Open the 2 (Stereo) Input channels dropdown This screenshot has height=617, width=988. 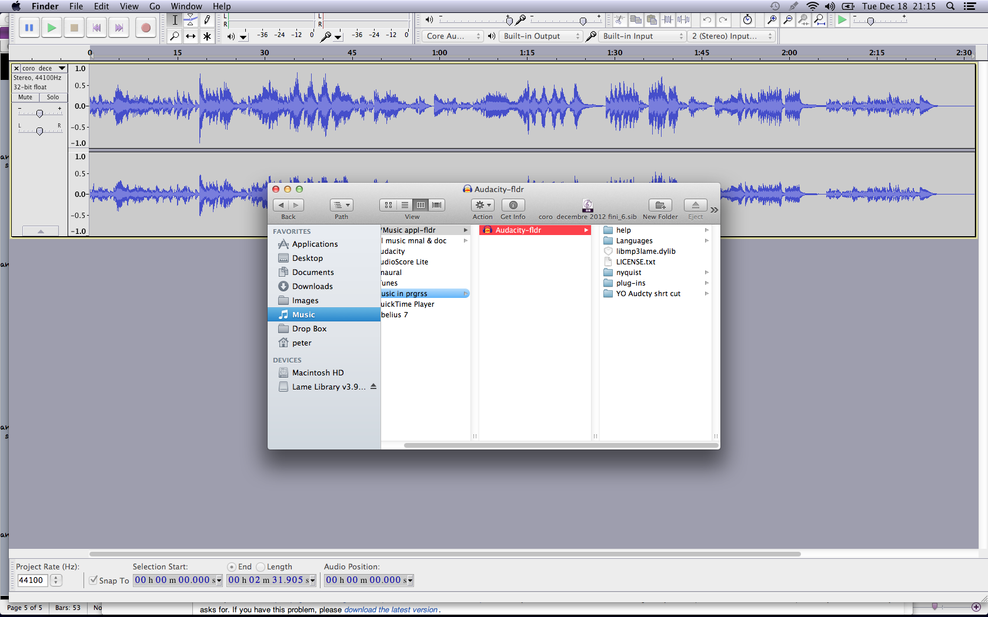click(731, 36)
